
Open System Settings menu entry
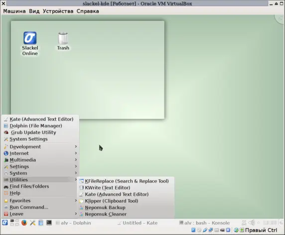click(40, 139)
